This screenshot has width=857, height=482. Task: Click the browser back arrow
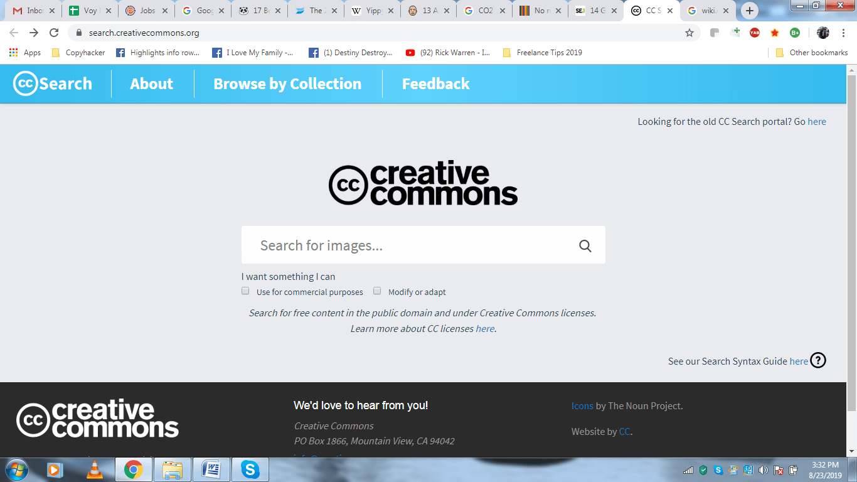tap(14, 33)
